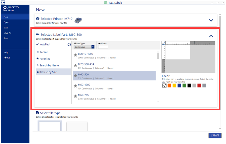
Task: Click the Open menu item in sidebar
Action: tap(7, 22)
